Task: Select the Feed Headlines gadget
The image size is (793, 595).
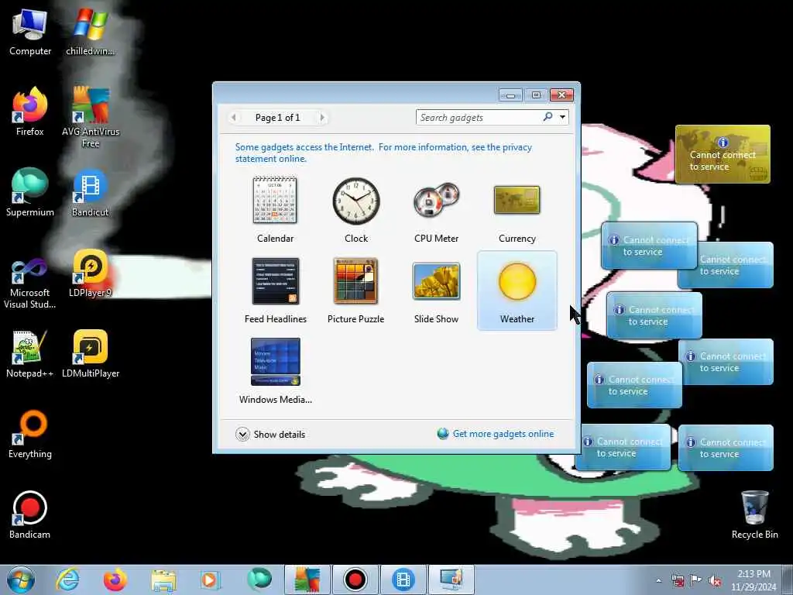Action: (x=275, y=291)
